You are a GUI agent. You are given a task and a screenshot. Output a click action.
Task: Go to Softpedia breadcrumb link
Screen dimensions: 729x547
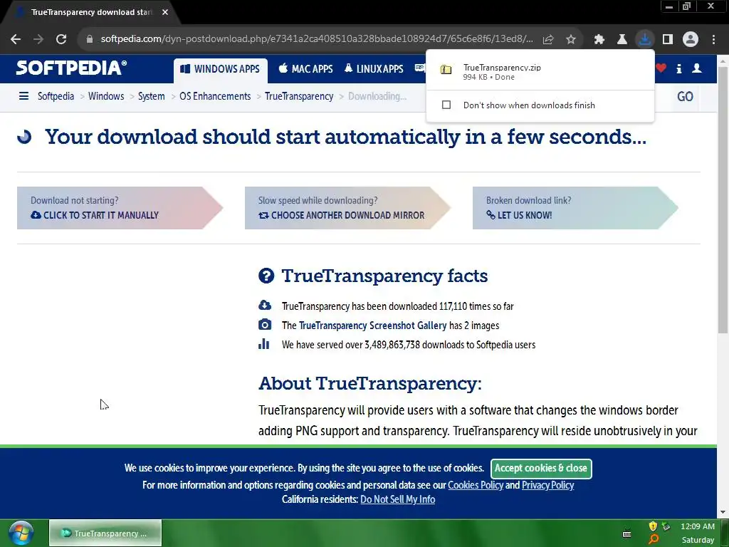[56, 96]
